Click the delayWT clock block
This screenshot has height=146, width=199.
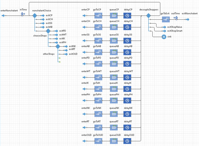click(x=127, y=77)
